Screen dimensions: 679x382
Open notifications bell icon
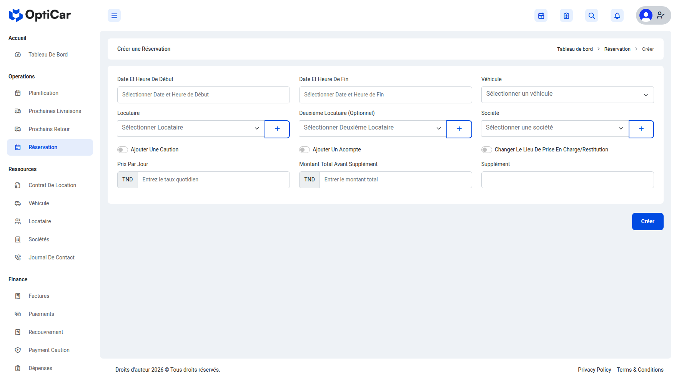(x=617, y=16)
